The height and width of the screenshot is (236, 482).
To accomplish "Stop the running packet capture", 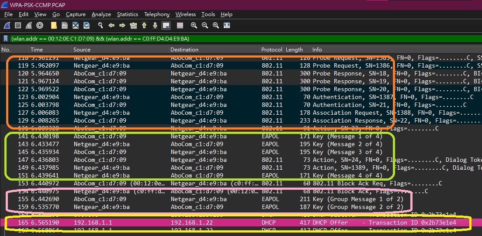I will [x=18, y=25].
